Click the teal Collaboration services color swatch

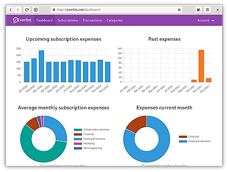coord(78,129)
